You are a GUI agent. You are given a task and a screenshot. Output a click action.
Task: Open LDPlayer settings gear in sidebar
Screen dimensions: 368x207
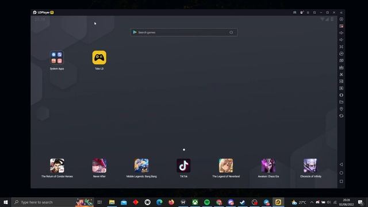341,19
